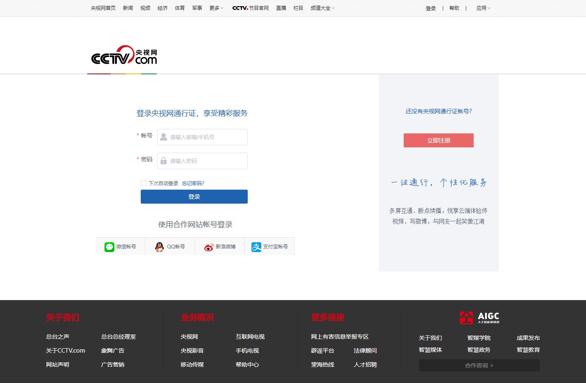Click the AIGC logo in footer

click(x=479, y=318)
